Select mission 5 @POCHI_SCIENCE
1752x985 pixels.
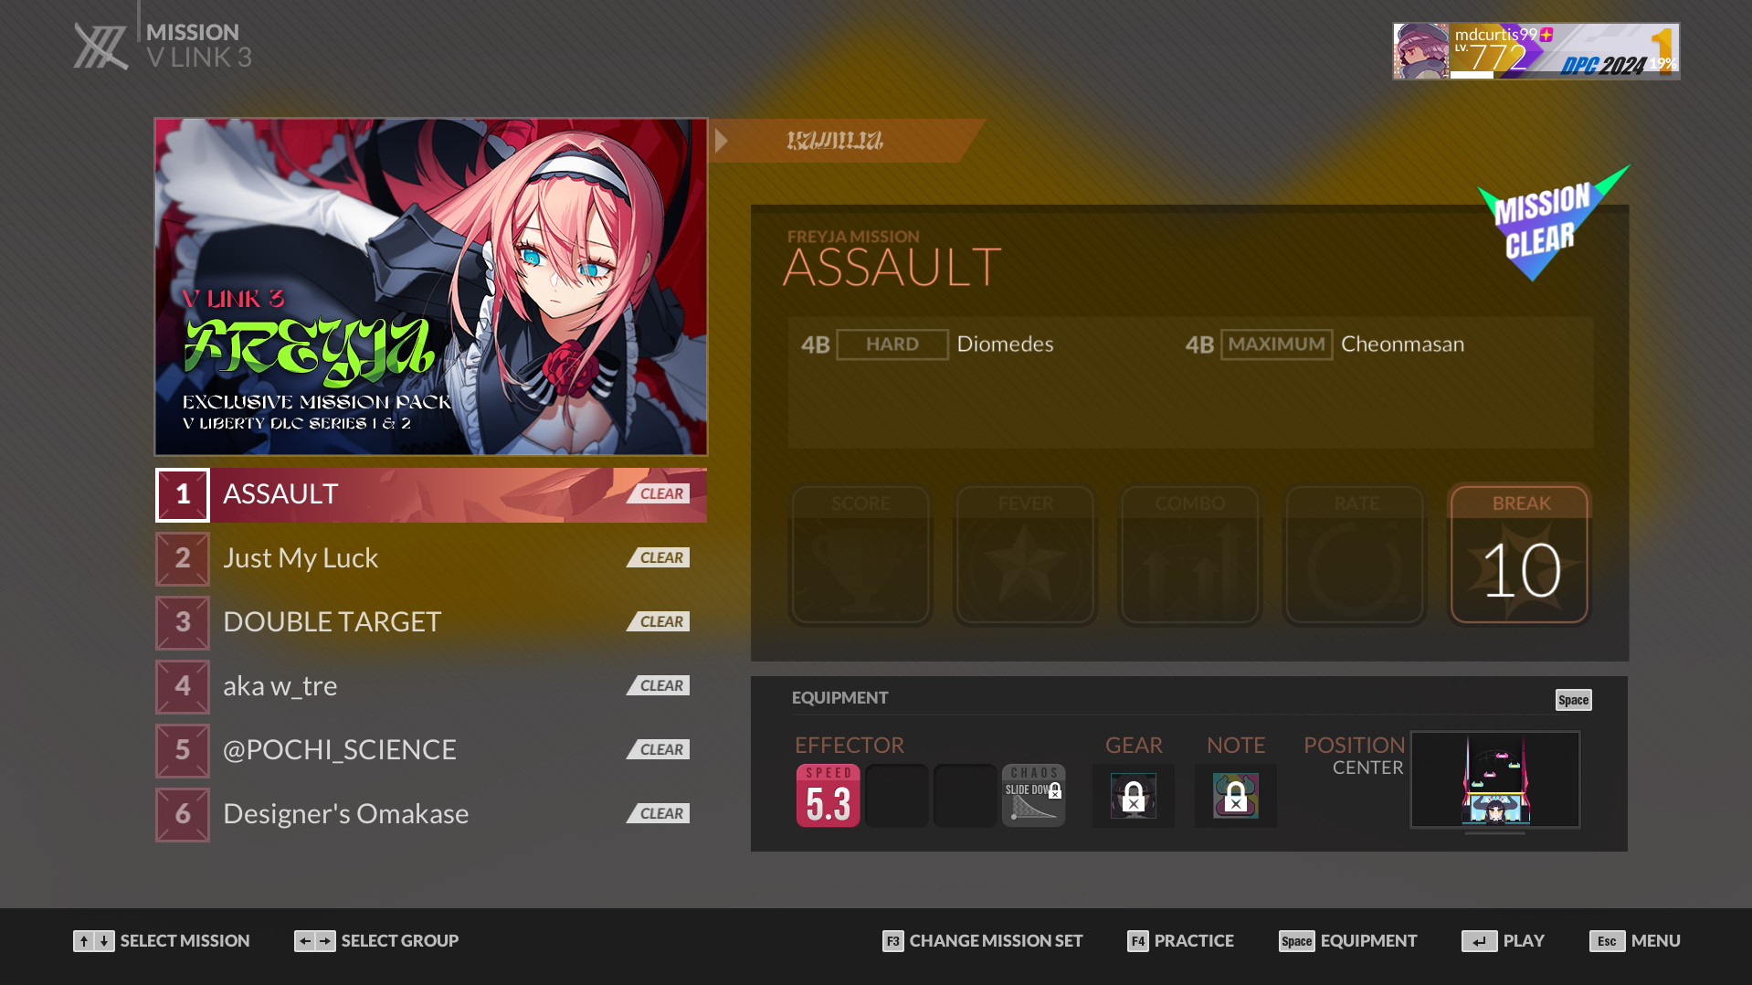pos(431,751)
